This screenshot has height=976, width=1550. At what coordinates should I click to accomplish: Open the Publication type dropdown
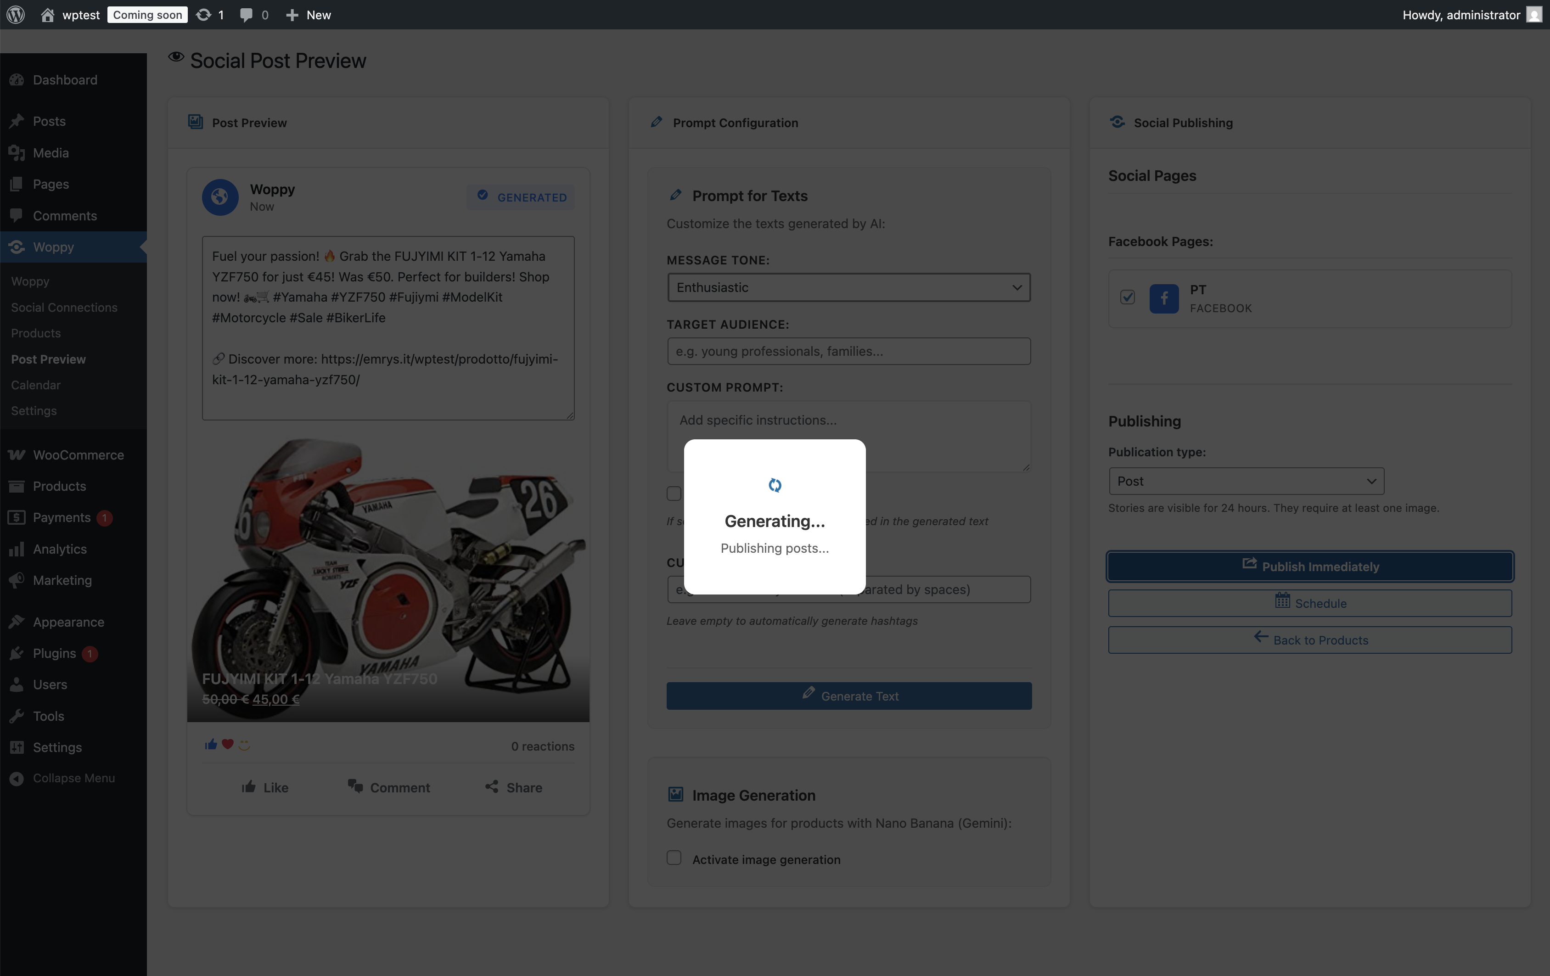click(x=1246, y=481)
